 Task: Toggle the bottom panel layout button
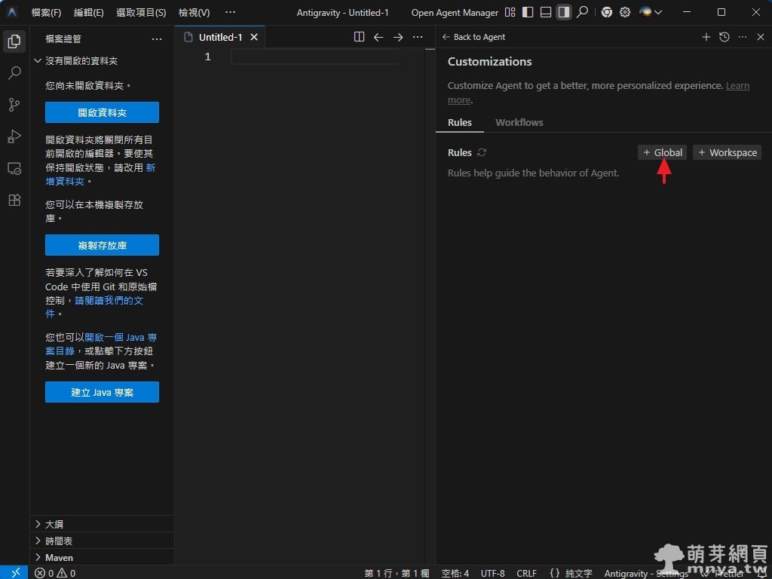tap(546, 13)
